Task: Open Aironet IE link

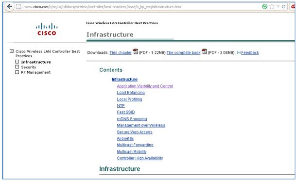Action: tap(125, 138)
